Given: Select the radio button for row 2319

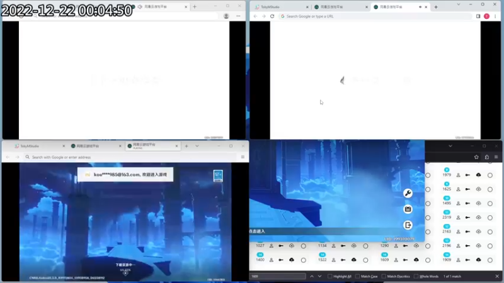Looking at the screenshot, I should pyautogui.click(x=490, y=218).
